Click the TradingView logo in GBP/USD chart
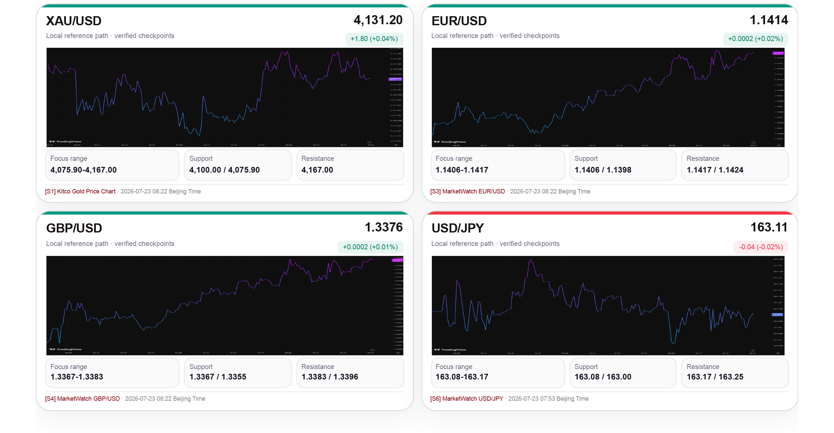 [x=66, y=350]
